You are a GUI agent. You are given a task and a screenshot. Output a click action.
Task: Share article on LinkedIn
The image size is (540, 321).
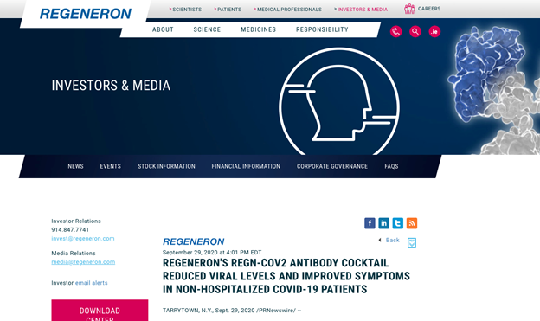coord(383,223)
